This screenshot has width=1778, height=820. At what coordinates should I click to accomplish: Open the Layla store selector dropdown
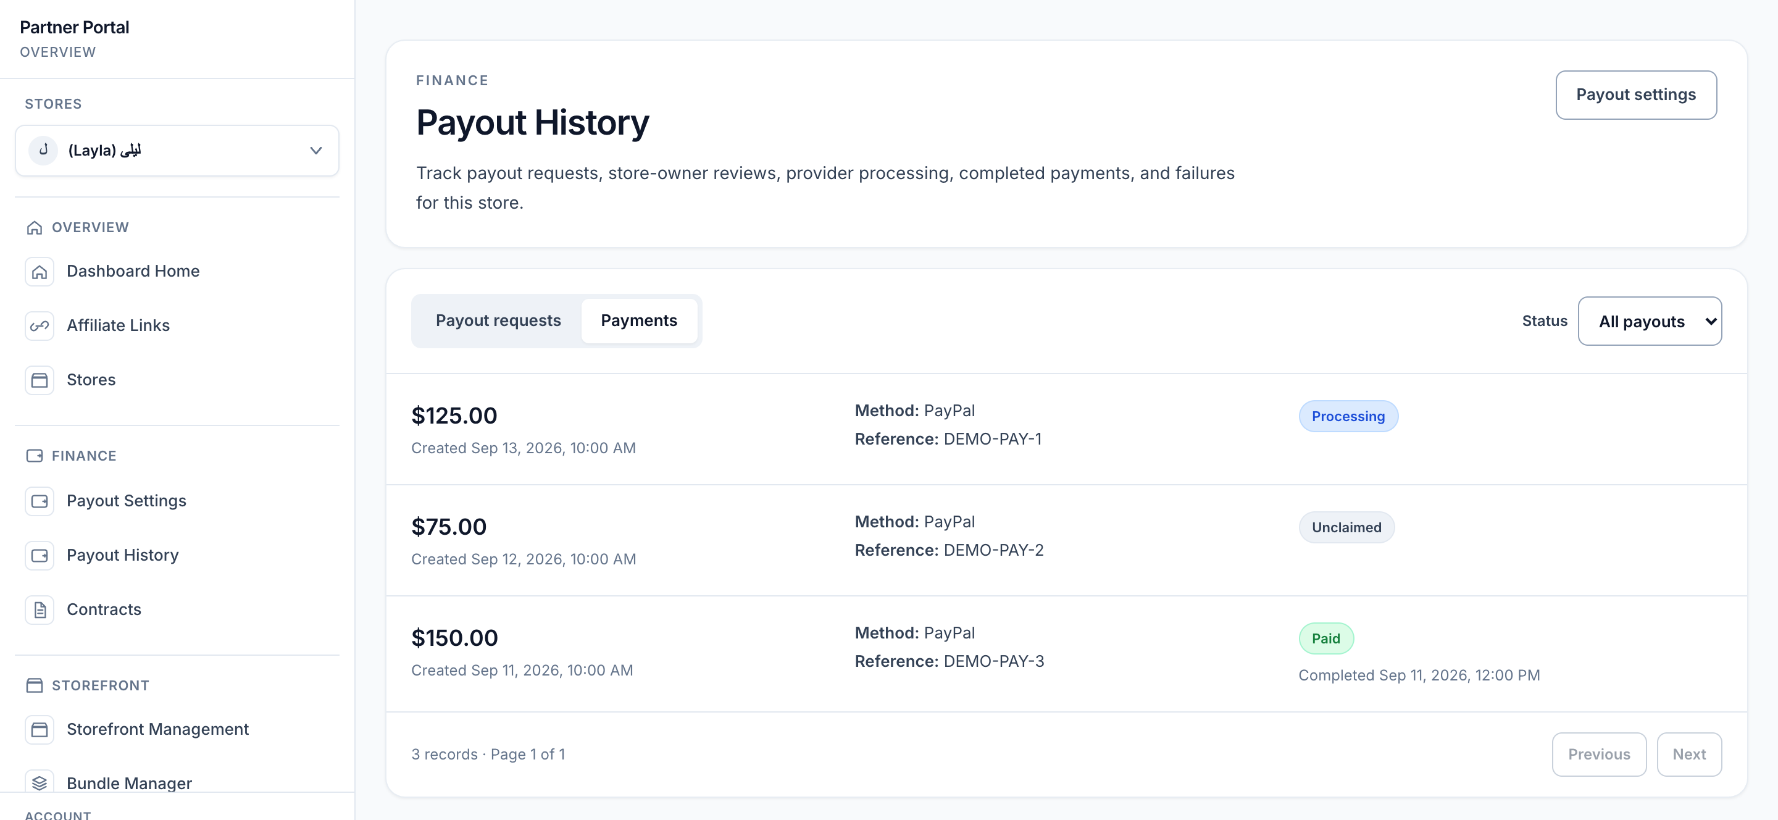coord(177,151)
